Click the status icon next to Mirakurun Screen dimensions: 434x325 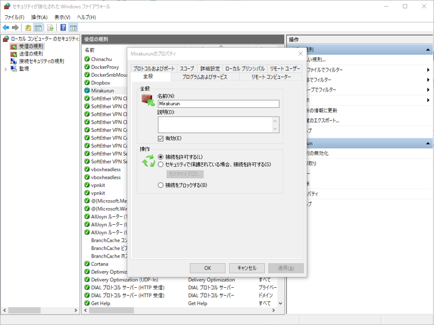pos(87,91)
